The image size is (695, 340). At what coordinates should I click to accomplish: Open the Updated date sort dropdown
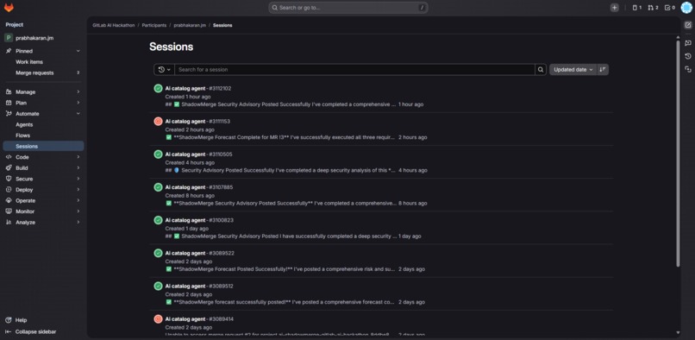coord(573,70)
